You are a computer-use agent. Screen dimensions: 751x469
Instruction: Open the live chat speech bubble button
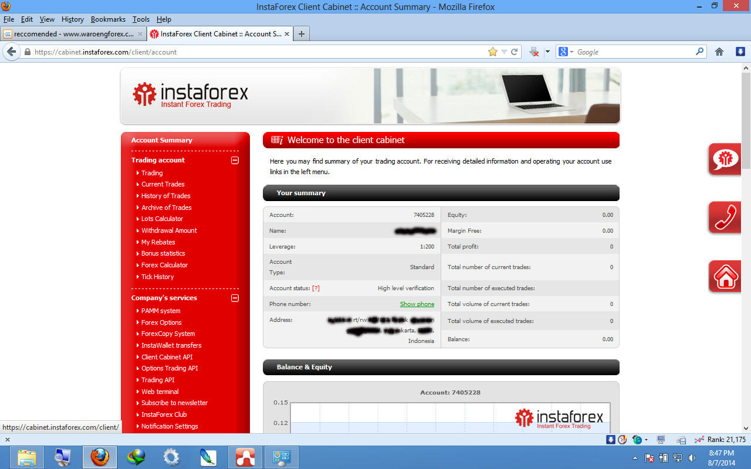click(x=725, y=159)
